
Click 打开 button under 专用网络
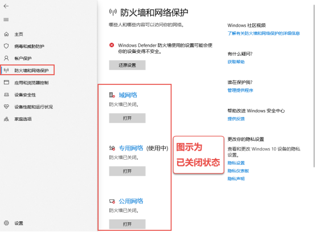pyautogui.click(x=127, y=171)
